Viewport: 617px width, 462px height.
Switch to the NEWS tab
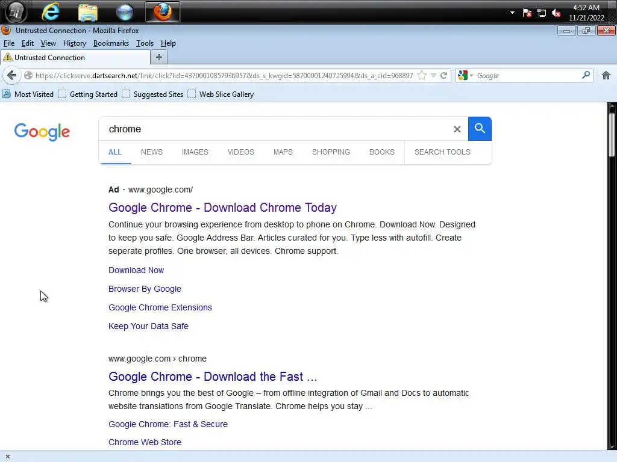(x=151, y=152)
